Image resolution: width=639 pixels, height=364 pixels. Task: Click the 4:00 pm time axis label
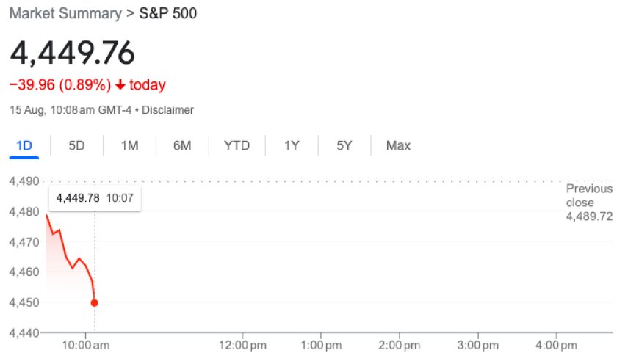coord(557,345)
